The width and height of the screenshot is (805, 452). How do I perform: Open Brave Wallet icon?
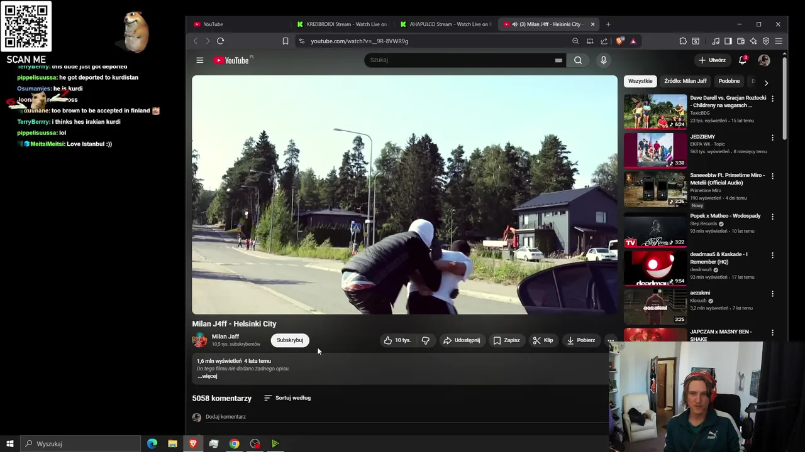coord(741,41)
